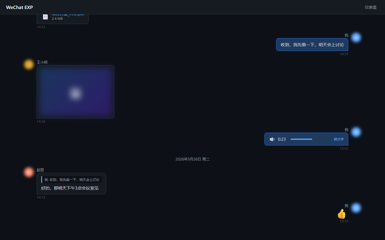Click my avatar beside the thumbs-up emoji
The image size is (385, 240).
point(356,208)
